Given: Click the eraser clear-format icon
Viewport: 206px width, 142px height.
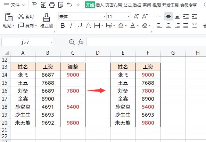Looking at the screenshot, I should [145, 25].
